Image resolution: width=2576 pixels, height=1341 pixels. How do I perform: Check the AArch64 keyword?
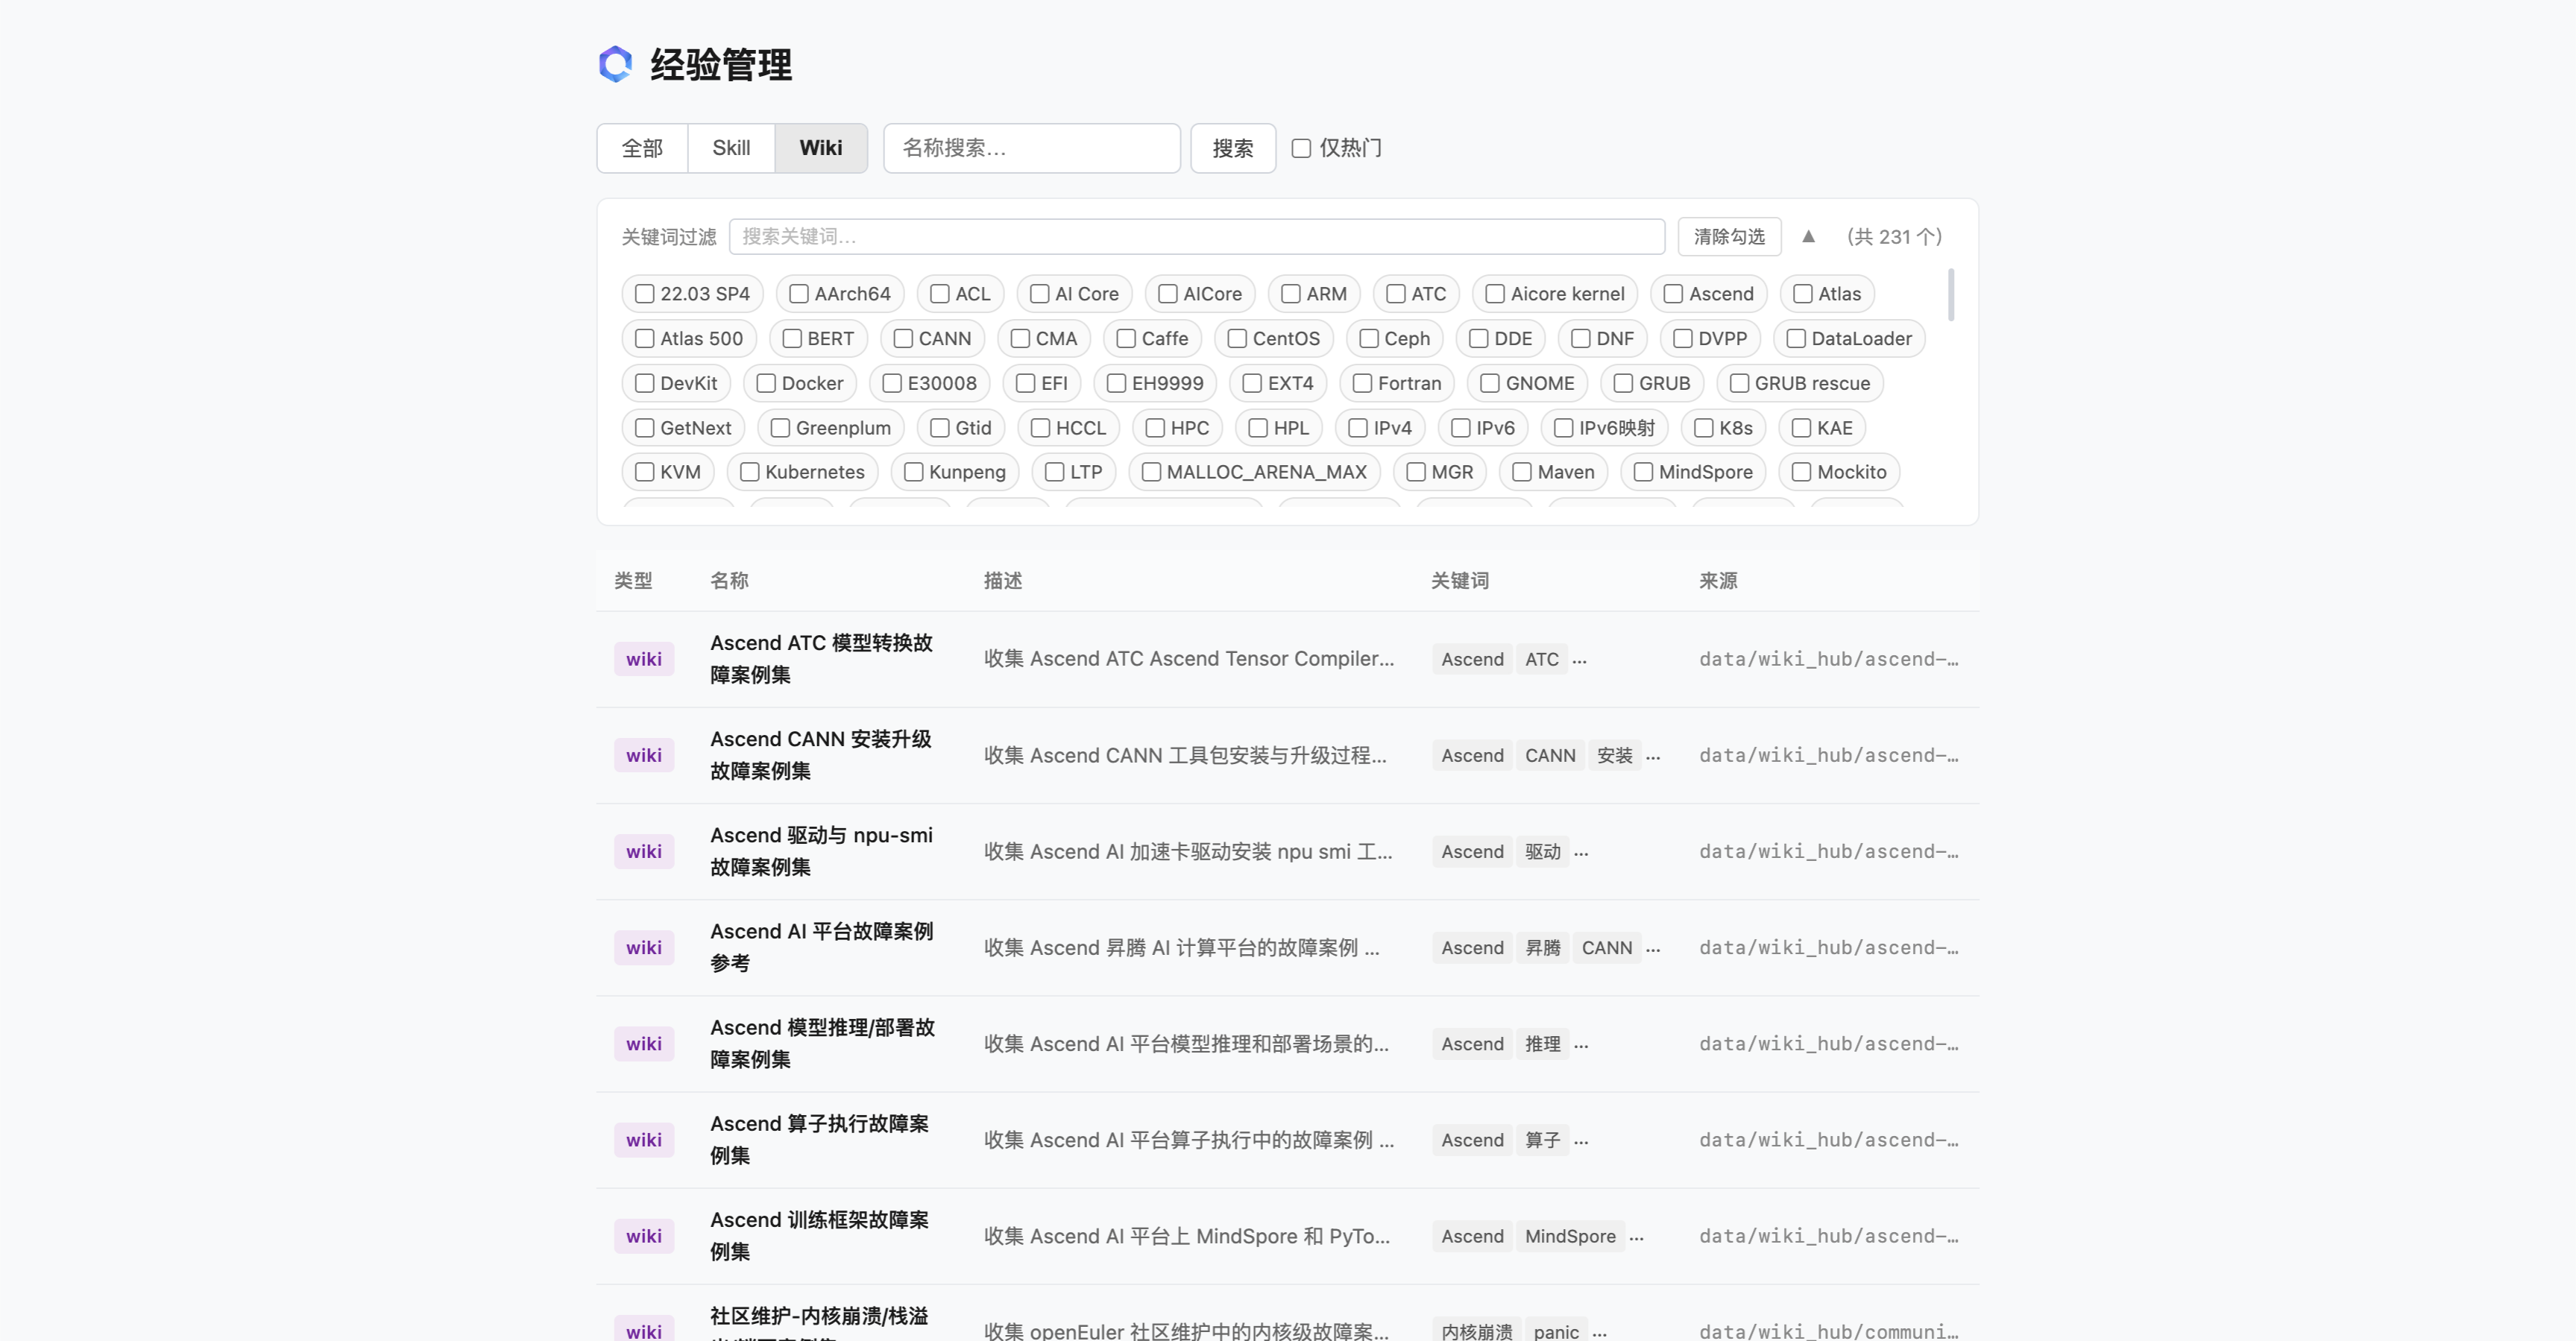click(x=799, y=294)
